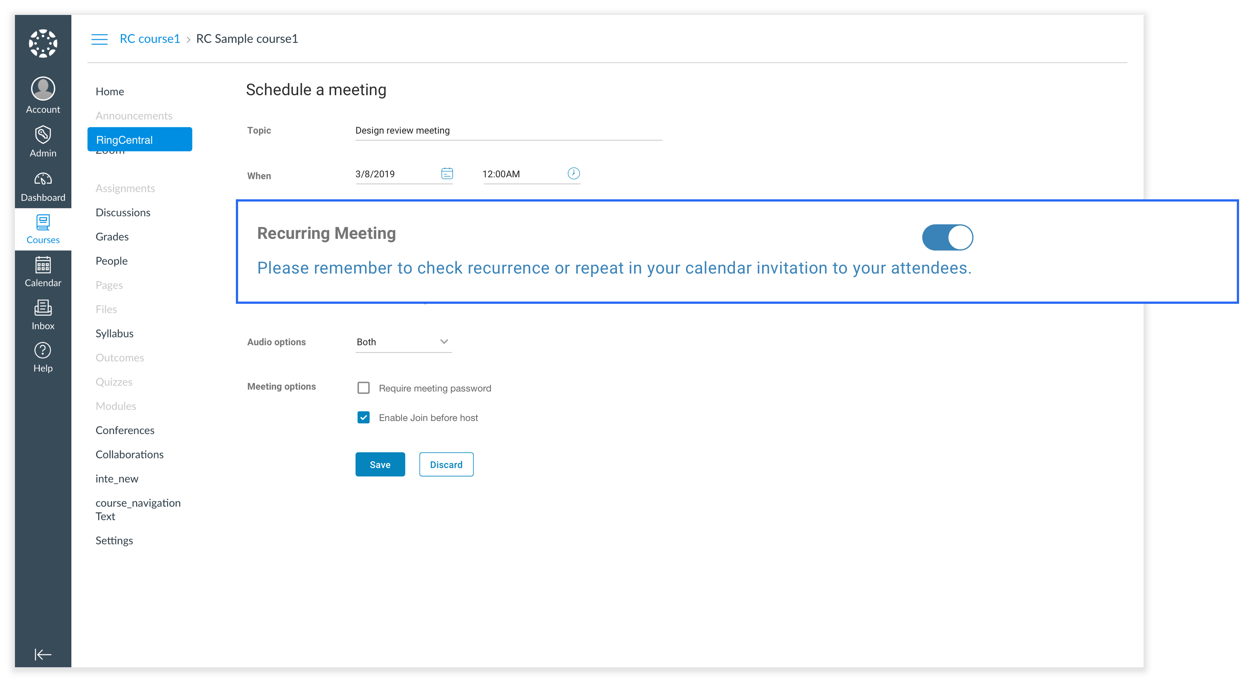Open the Help question mark icon
The image size is (1254, 683).
coord(43,350)
